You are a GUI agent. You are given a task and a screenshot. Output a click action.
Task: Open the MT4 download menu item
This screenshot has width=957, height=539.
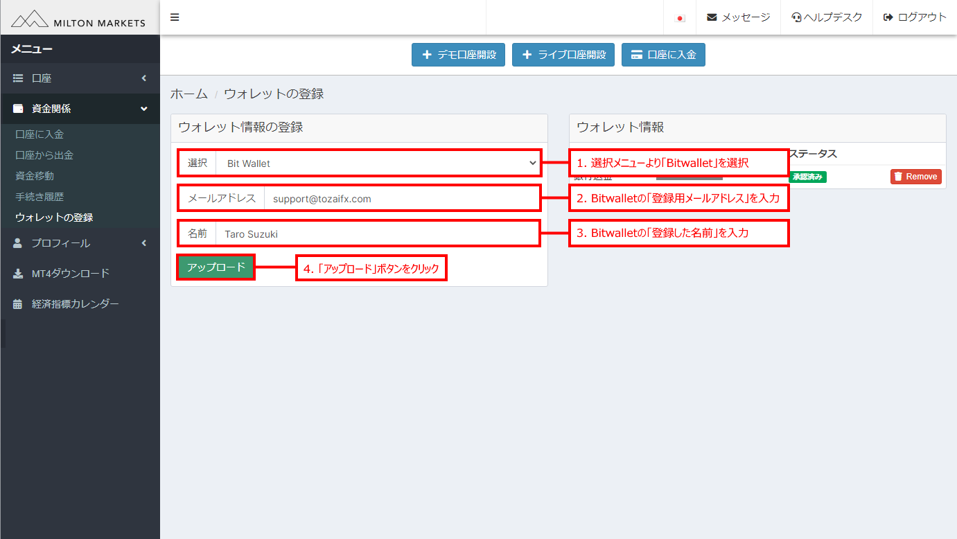70,274
